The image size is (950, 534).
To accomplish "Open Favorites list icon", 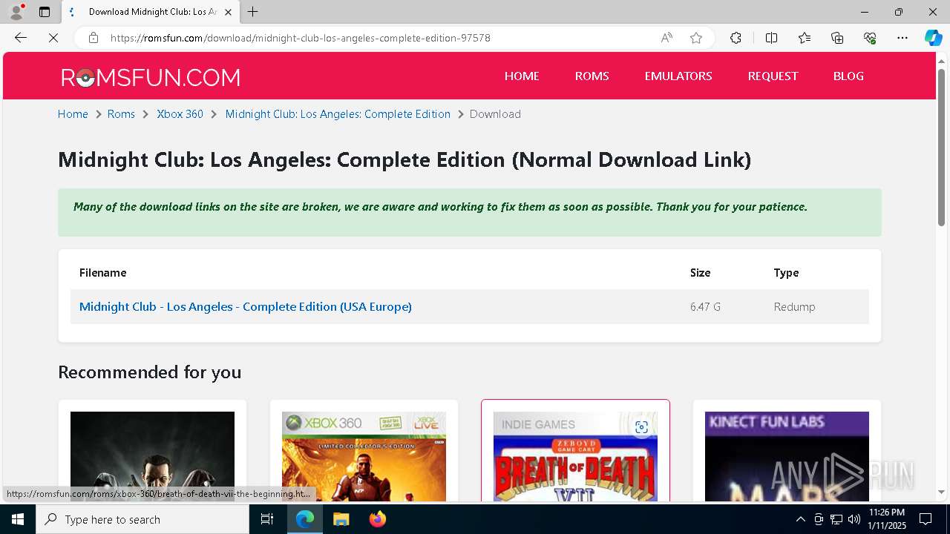I will point(805,38).
